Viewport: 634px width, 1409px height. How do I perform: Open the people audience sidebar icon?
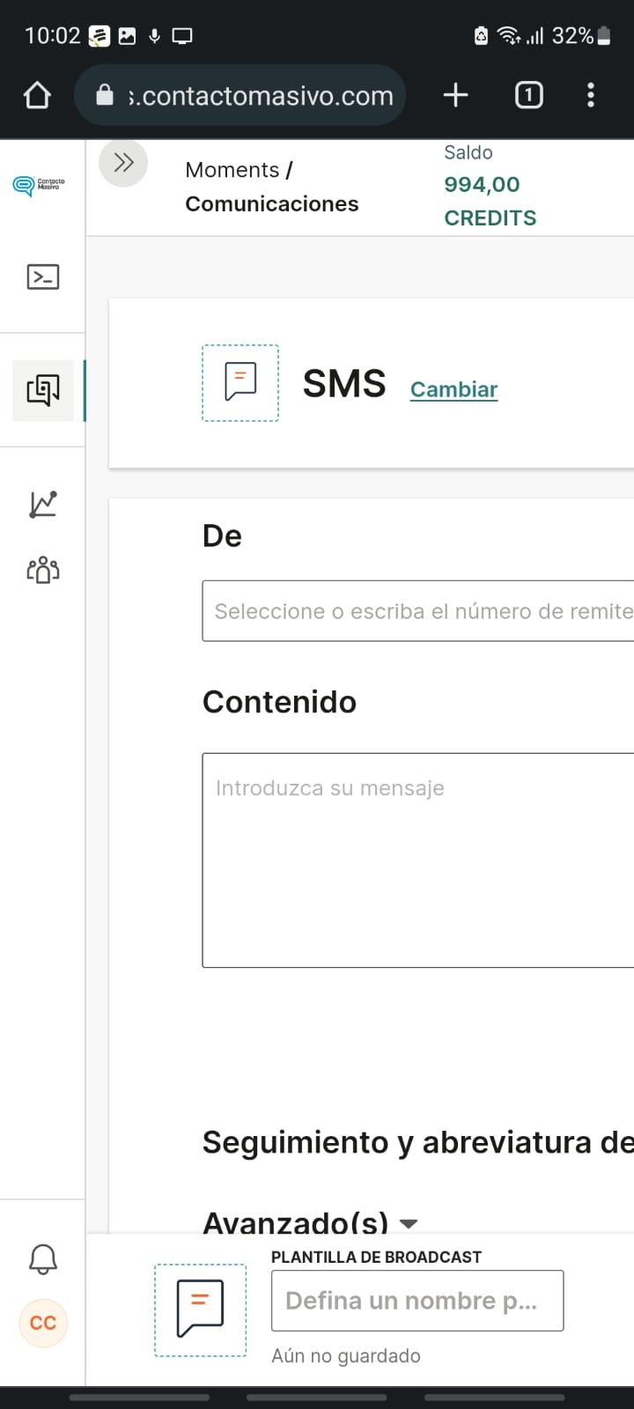[42, 570]
